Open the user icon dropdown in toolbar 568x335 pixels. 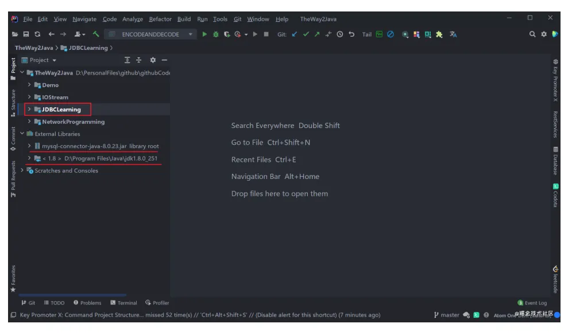coord(79,34)
